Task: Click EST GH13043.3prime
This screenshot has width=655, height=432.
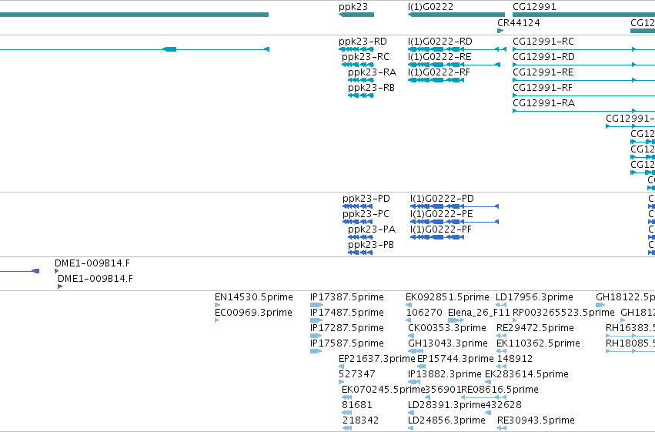Action: click(448, 343)
